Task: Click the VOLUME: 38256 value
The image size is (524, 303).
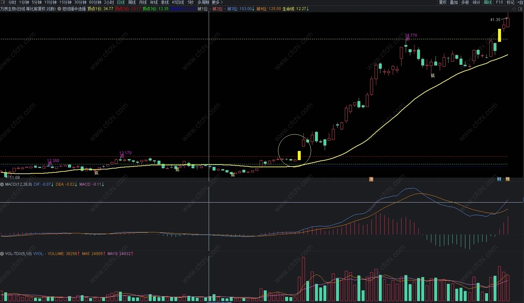Action: tap(64, 254)
